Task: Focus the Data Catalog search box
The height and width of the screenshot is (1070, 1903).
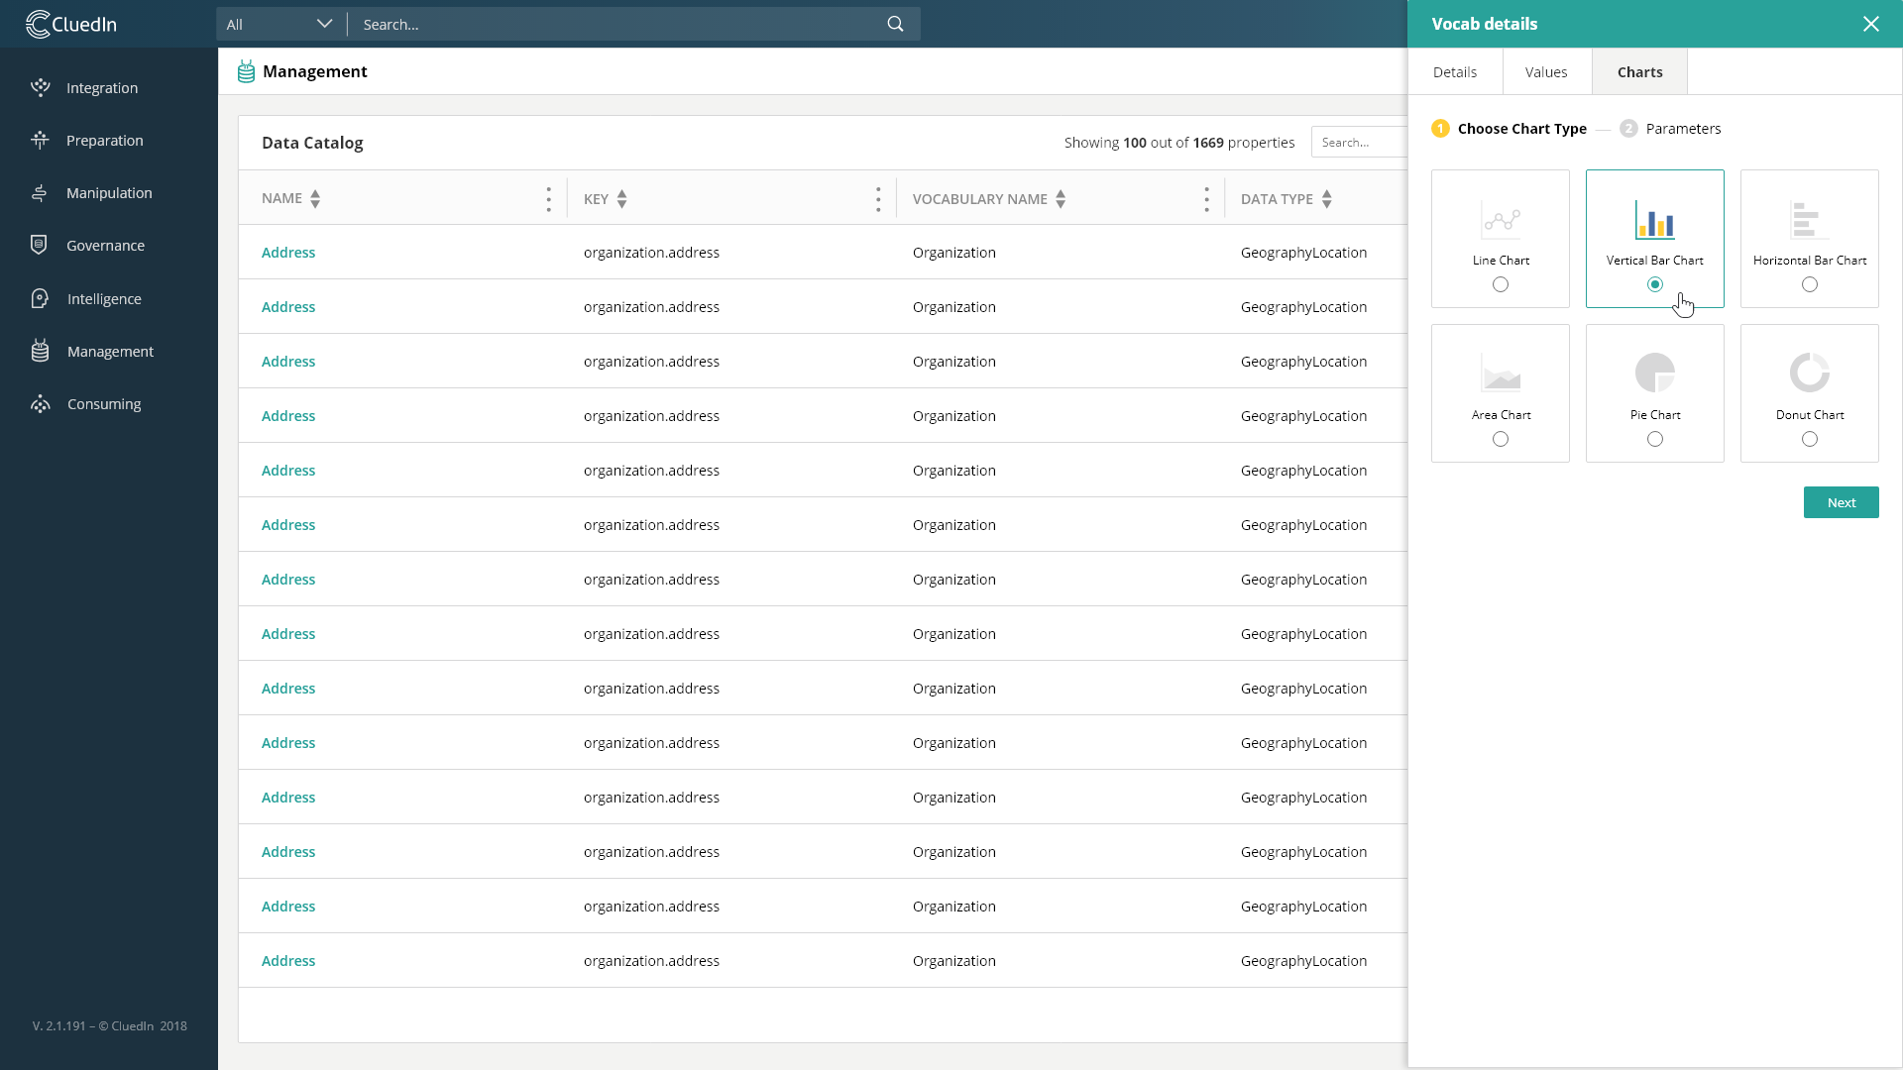Action: click(1359, 143)
